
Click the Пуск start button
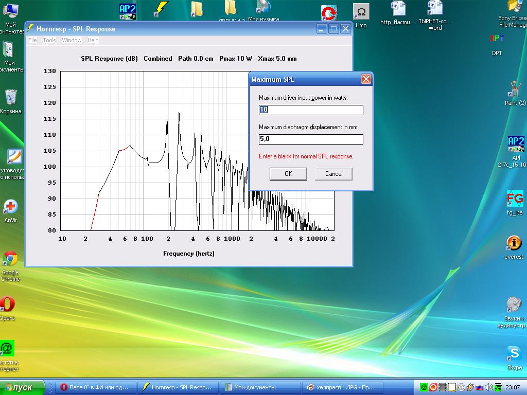pos(22,387)
